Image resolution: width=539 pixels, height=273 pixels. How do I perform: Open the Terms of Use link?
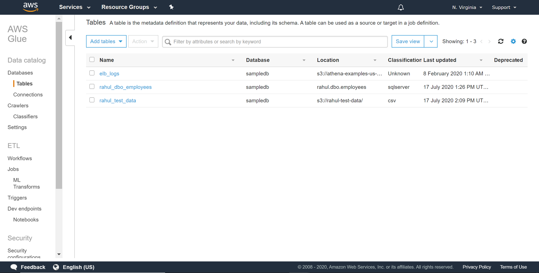coord(513,267)
